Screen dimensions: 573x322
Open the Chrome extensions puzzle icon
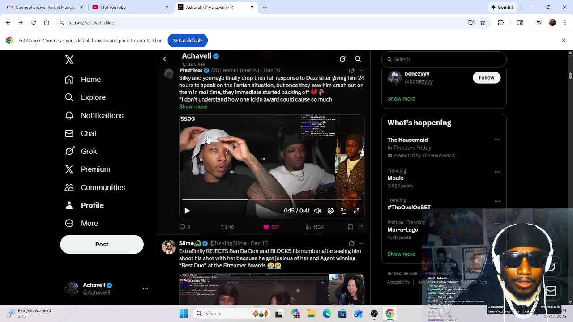[x=501, y=22]
